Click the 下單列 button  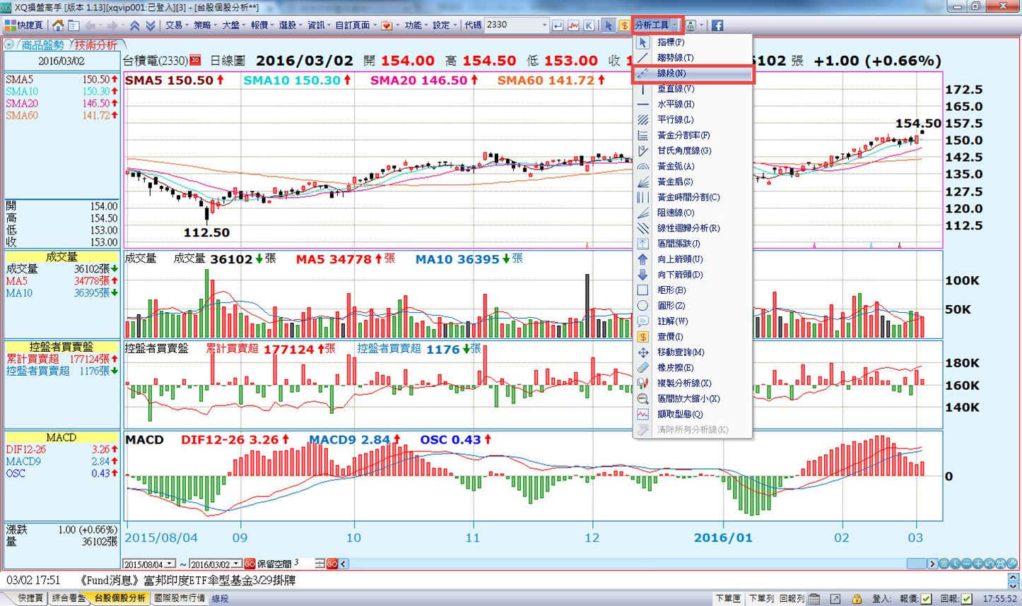pyautogui.click(x=760, y=599)
